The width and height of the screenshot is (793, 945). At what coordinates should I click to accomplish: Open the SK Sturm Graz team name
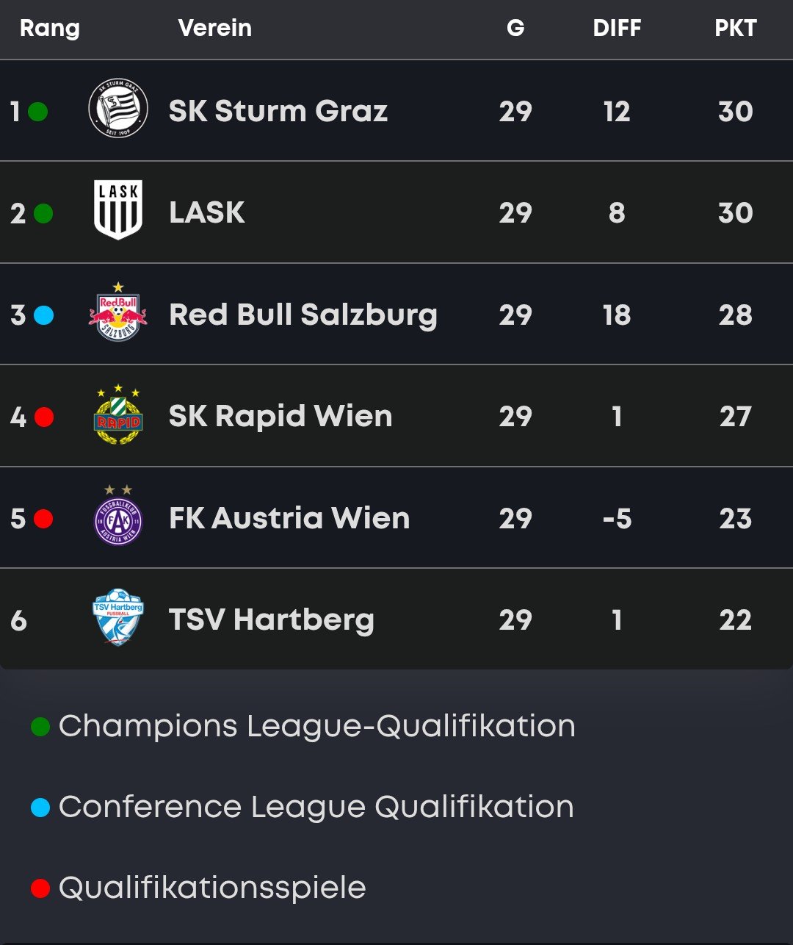(x=278, y=111)
